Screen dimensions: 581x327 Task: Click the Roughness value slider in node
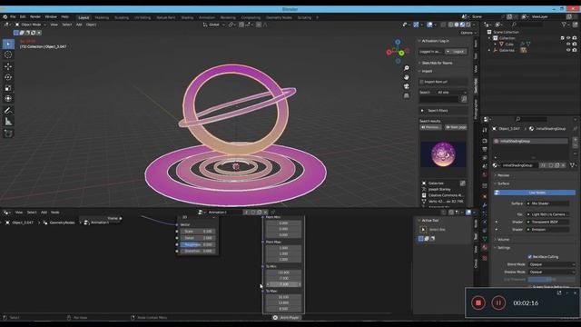[198, 244]
